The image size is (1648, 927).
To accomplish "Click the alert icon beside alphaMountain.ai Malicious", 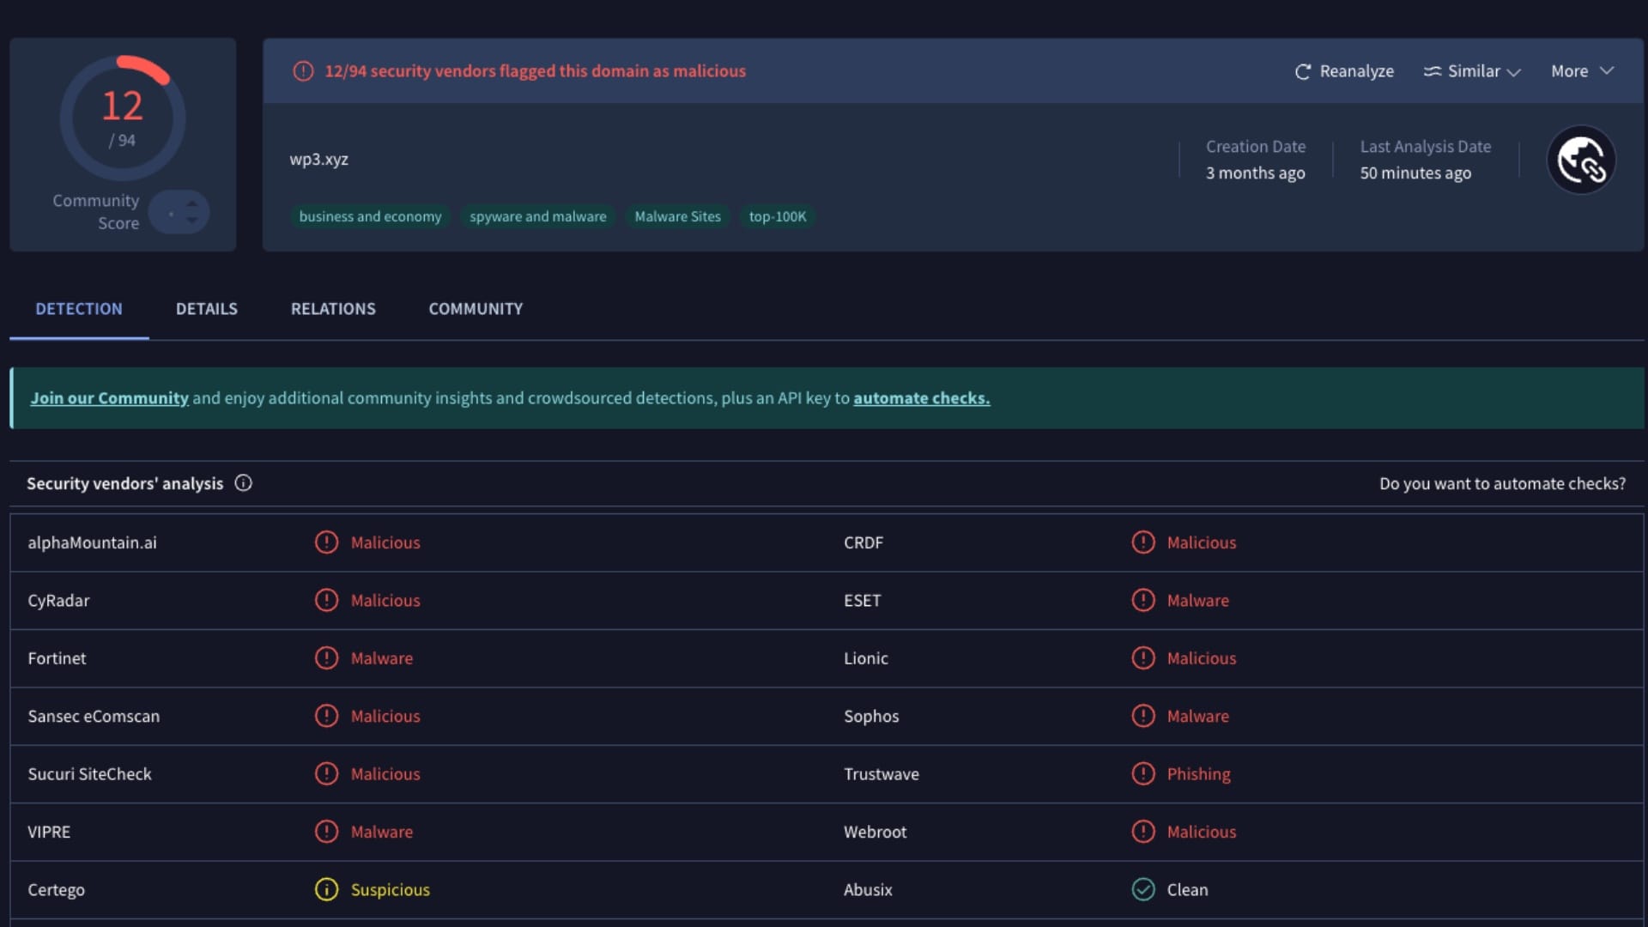I will [x=326, y=542].
